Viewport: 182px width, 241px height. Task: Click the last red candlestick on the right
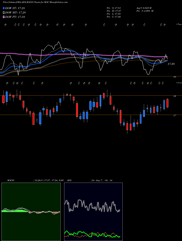(167, 103)
